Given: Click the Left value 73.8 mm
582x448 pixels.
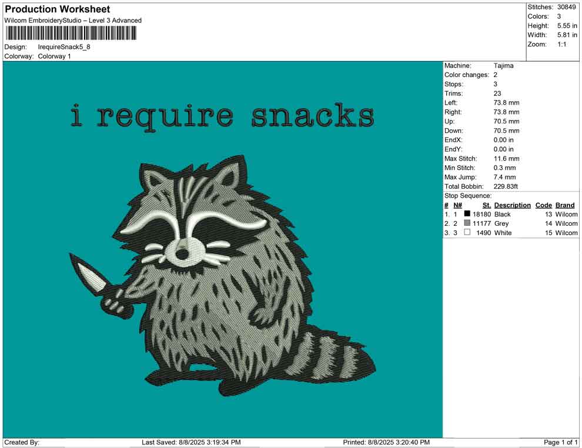Looking at the screenshot, I should [506, 102].
